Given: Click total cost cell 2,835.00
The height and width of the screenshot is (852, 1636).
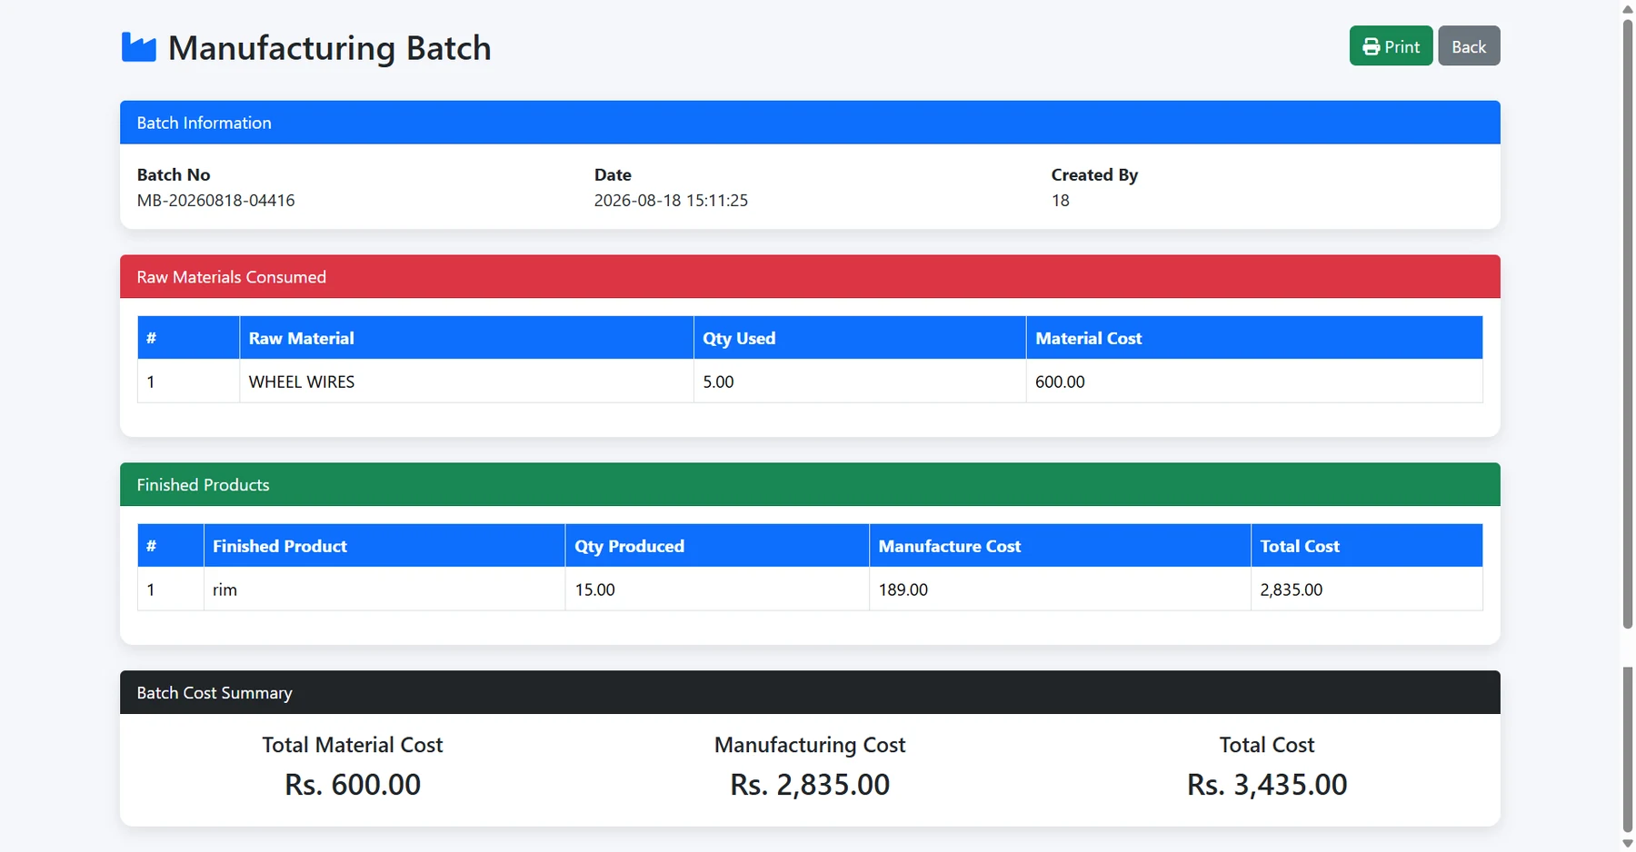Looking at the screenshot, I should [x=1367, y=589].
